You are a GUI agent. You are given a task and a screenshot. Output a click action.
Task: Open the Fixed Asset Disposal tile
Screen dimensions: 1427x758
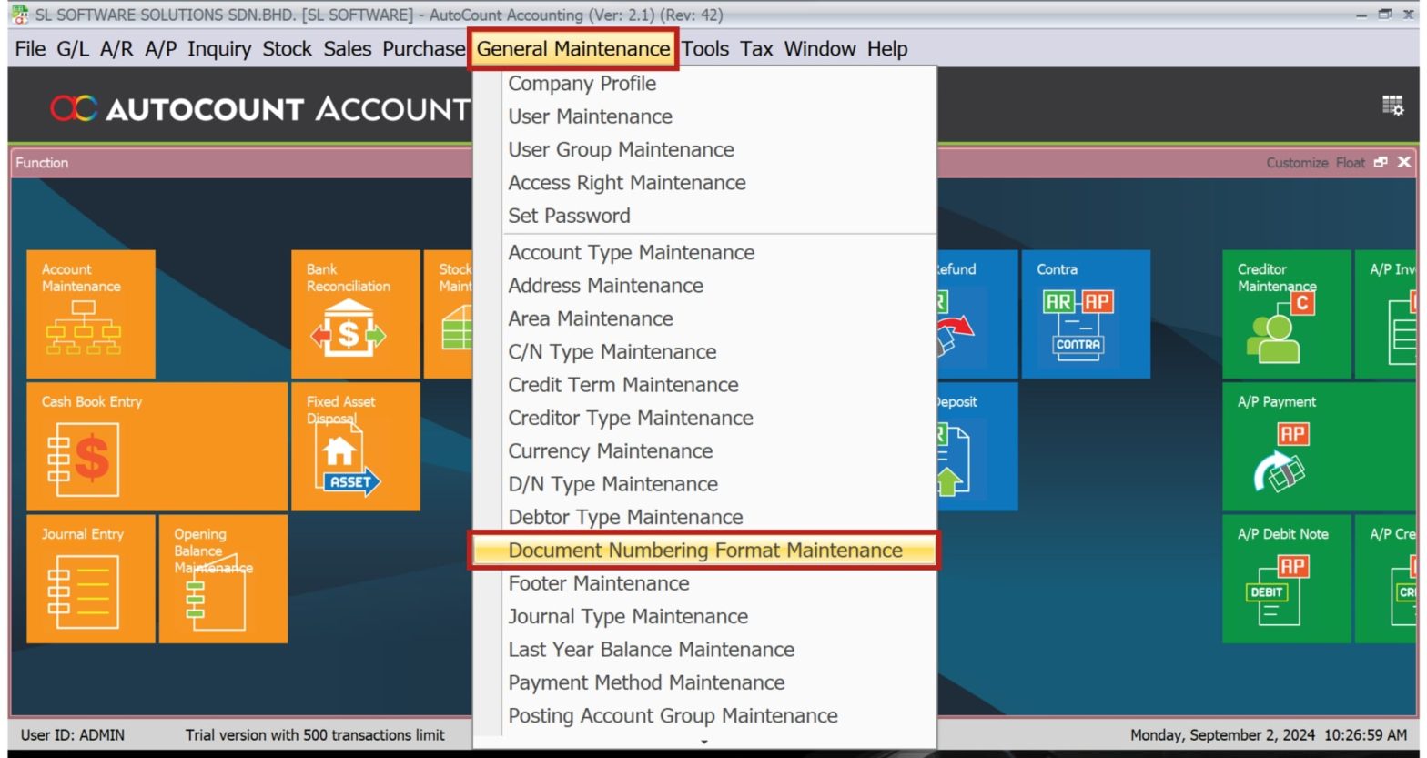tap(356, 446)
